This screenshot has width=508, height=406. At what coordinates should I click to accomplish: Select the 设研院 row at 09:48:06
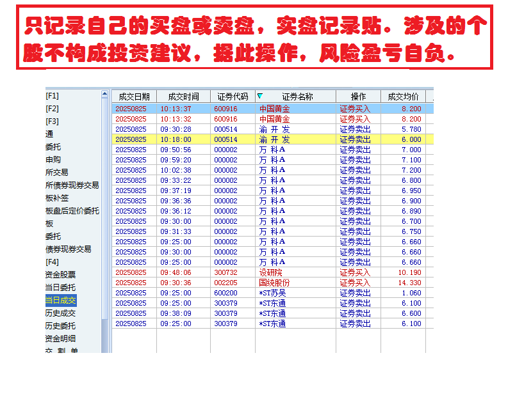coord(272,272)
